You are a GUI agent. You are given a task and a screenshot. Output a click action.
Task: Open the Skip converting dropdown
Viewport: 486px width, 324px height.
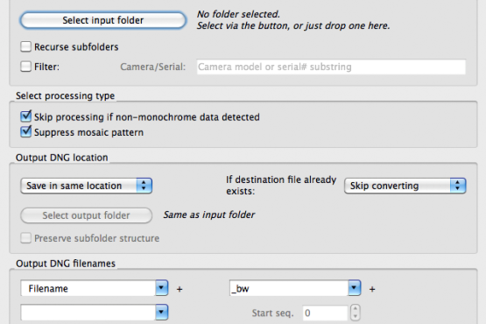pyautogui.click(x=405, y=186)
